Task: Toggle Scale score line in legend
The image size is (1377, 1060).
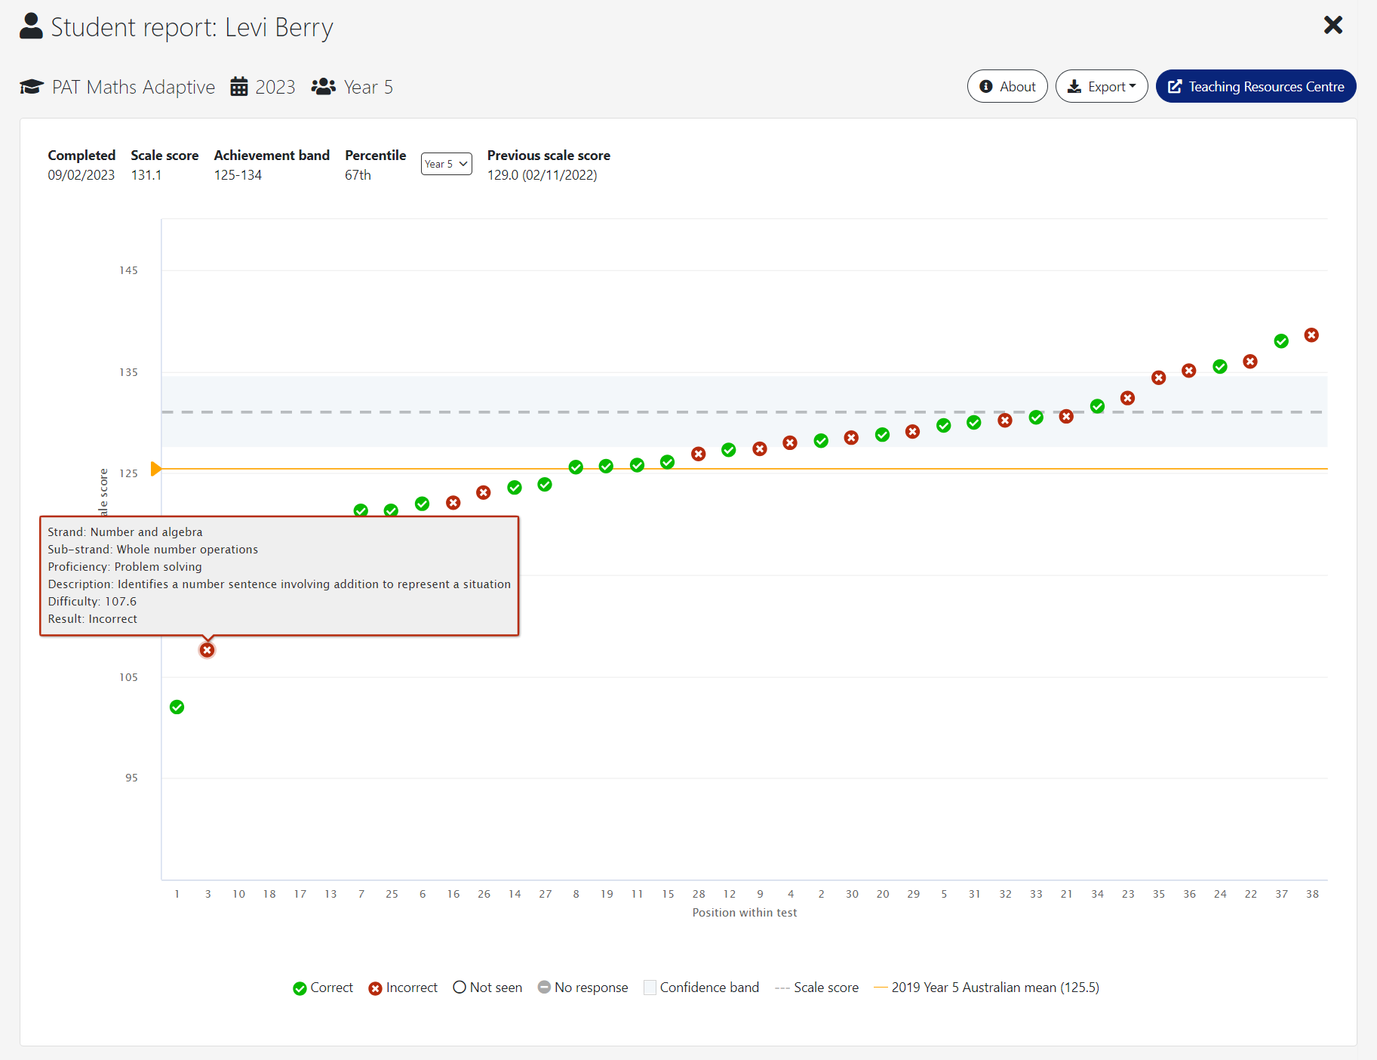Action: [x=817, y=988]
